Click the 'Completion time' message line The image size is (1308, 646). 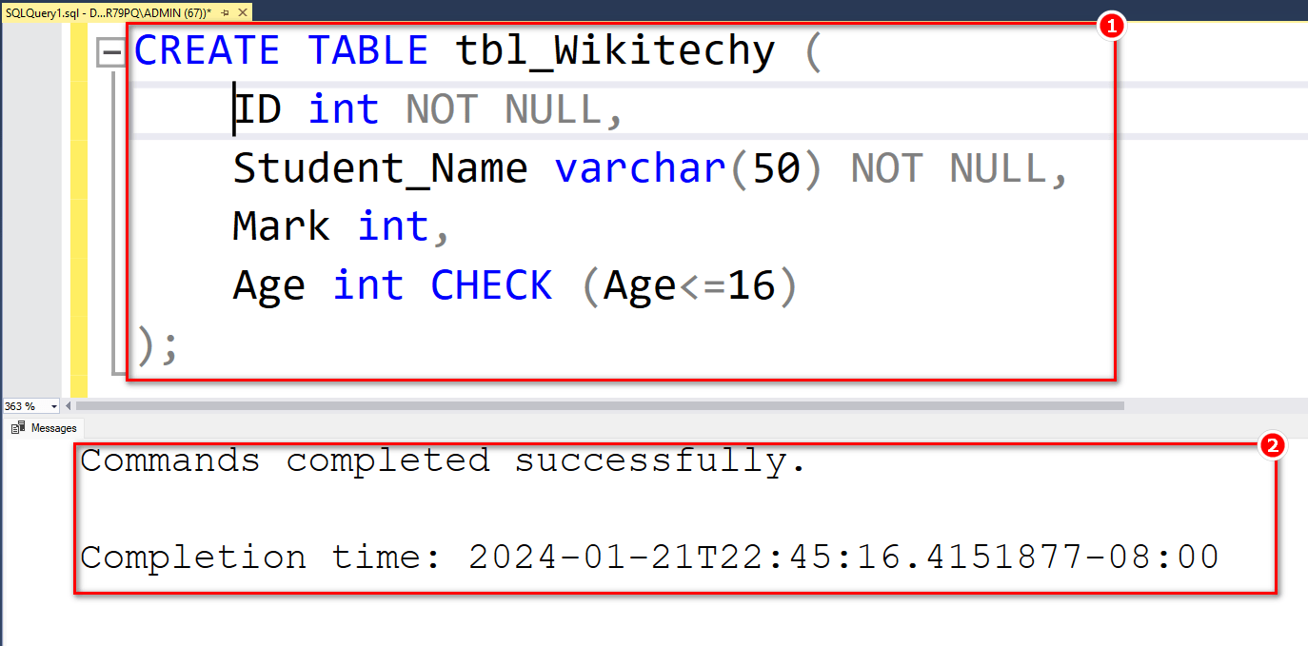click(649, 557)
